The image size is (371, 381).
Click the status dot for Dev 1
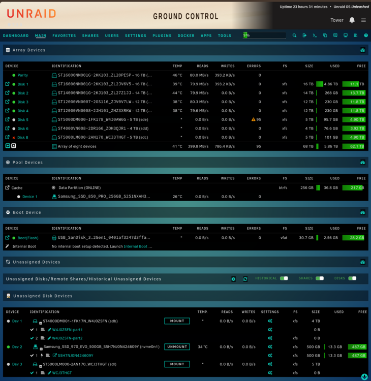[x=8, y=321]
